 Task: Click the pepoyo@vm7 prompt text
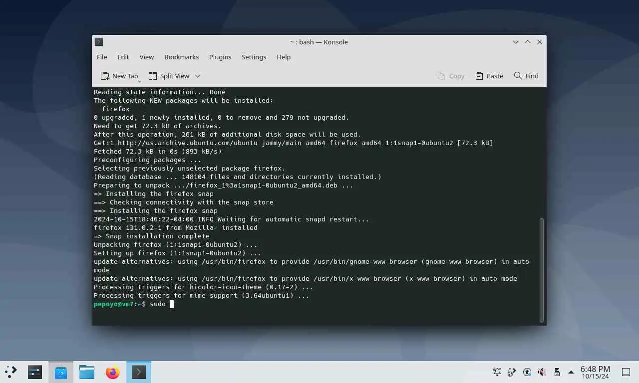[114, 304]
